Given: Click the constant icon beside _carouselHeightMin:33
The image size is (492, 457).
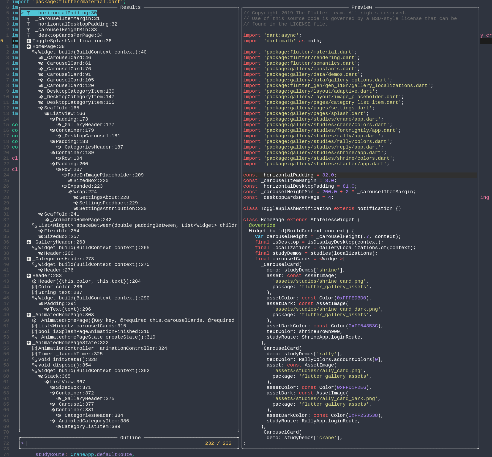Looking at the screenshot, I should [x=28, y=30].
